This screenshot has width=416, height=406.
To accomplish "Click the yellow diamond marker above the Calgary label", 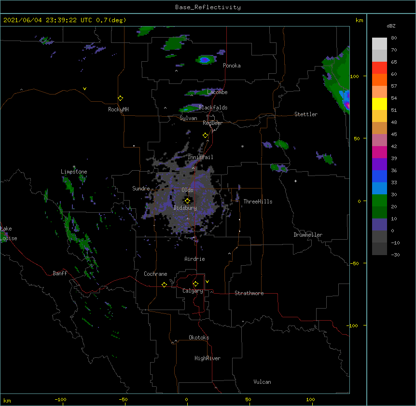I will (x=195, y=284).
